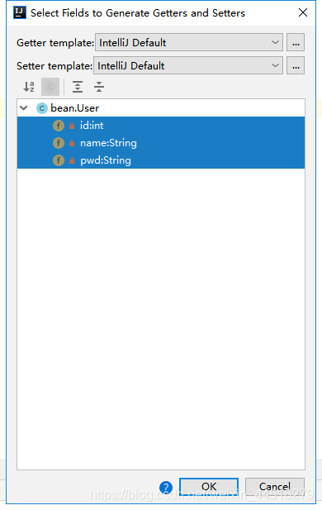Image resolution: width=322 pixels, height=510 pixels.
Task: Open getter template browse (...) button
Action: (x=296, y=42)
